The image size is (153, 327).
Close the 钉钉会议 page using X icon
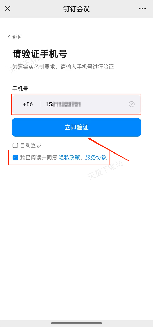8,9
